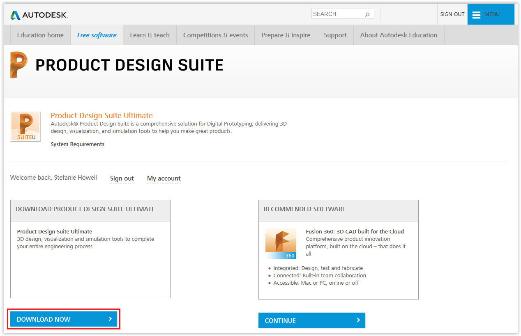Viewport: 521px width, 336px height.
Task: Click 'Integrated: Design, test and fabricate' bullet
Action: (x=318, y=268)
